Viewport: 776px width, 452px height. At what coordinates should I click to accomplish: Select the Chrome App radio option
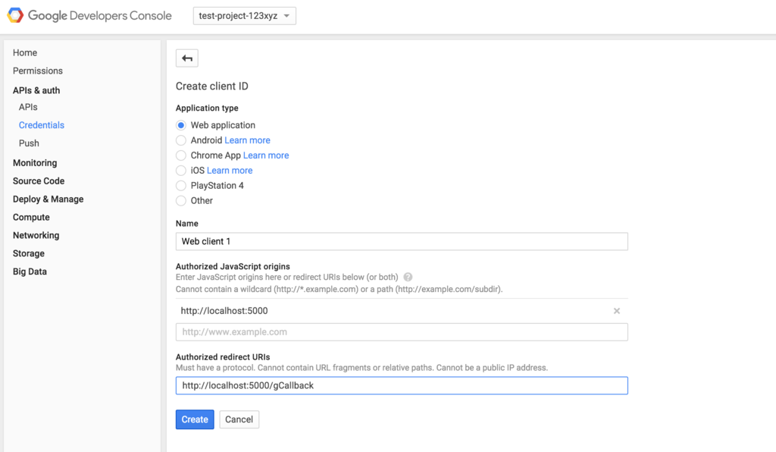[181, 155]
